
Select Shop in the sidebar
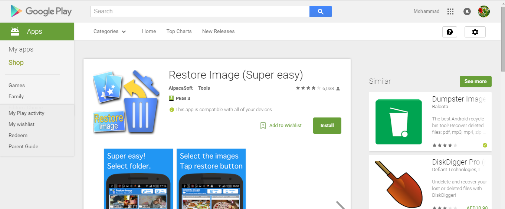click(16, 63)
